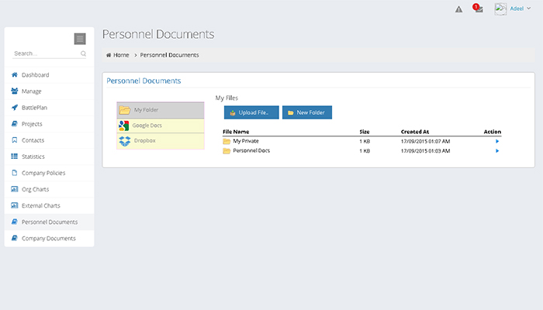This screenshot has height=310, width=543.
Task: Click the Company Documents sidebar icon
Action: [x=15, y=238]
